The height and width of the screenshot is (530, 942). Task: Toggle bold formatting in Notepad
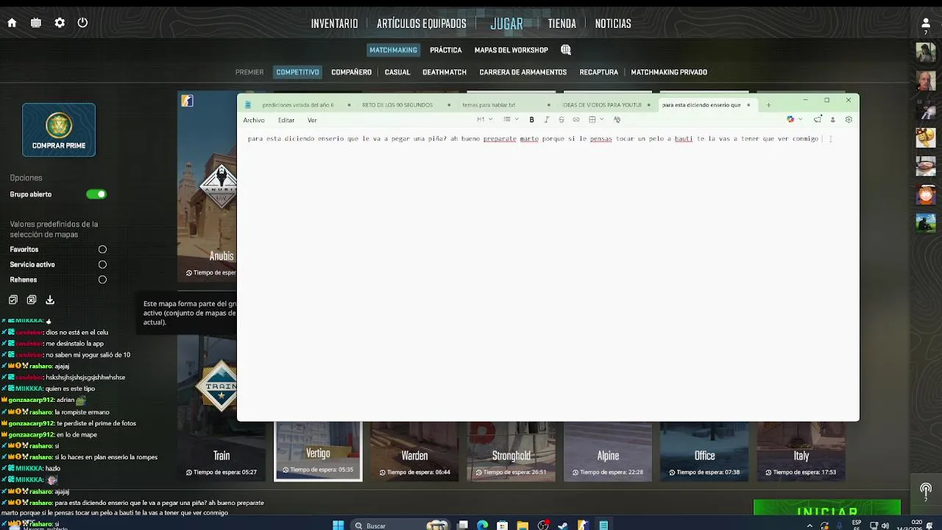point(531,120)
